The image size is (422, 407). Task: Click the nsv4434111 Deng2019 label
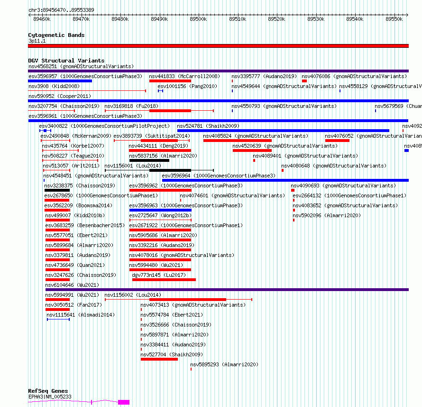click(158, 146)
